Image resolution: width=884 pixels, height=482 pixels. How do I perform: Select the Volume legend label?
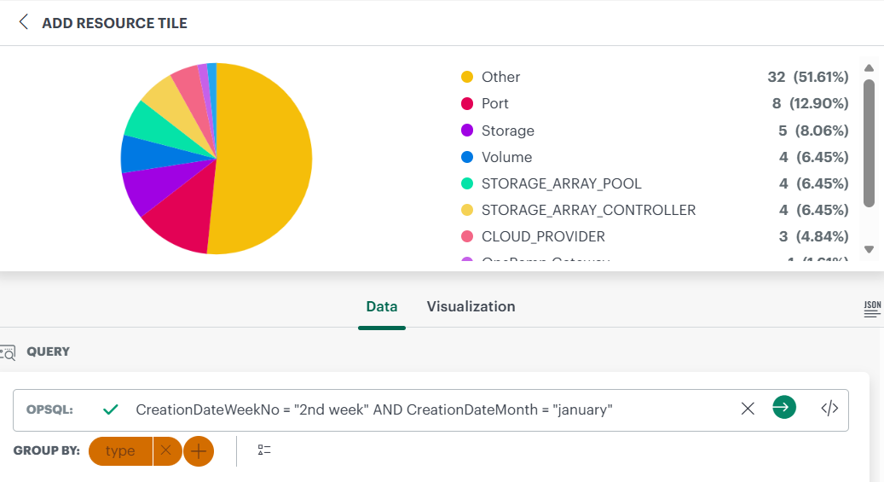pyautogui.click(x=507, y=157)
